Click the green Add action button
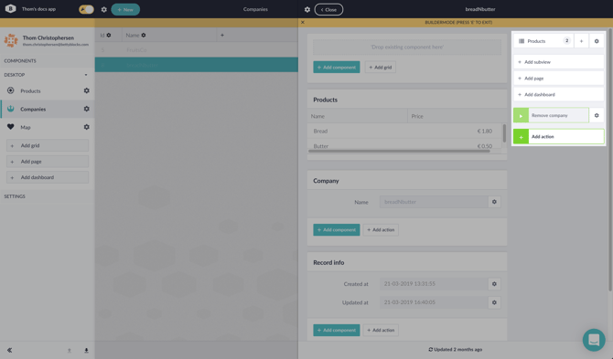Image resolution: width=613 pixels, height=359 pixels. coord(559,137)
